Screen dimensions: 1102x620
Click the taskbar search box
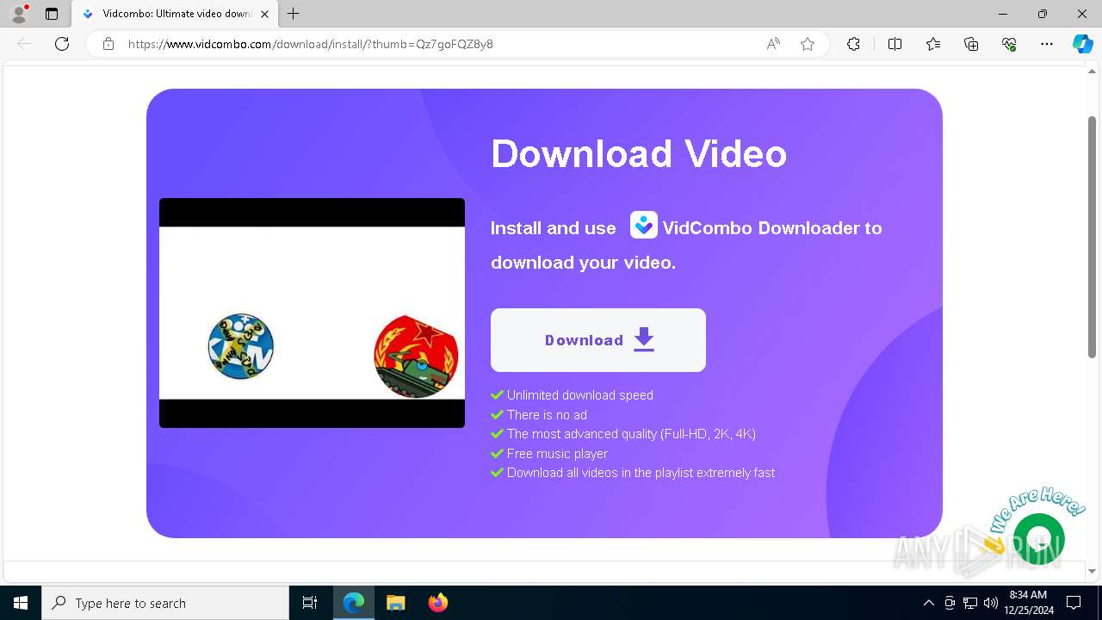(x=165, y=603)
